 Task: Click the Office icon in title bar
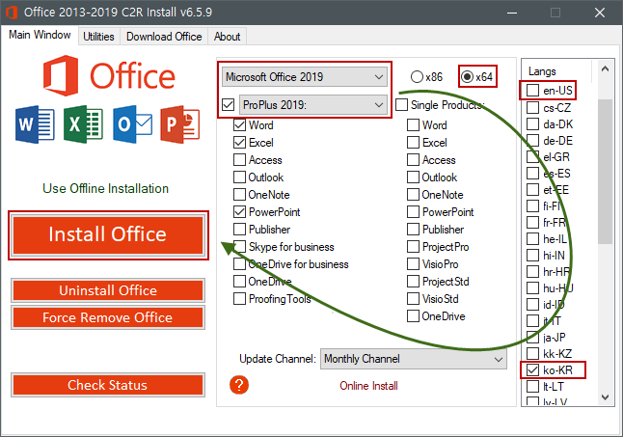[x=12, y=13]
